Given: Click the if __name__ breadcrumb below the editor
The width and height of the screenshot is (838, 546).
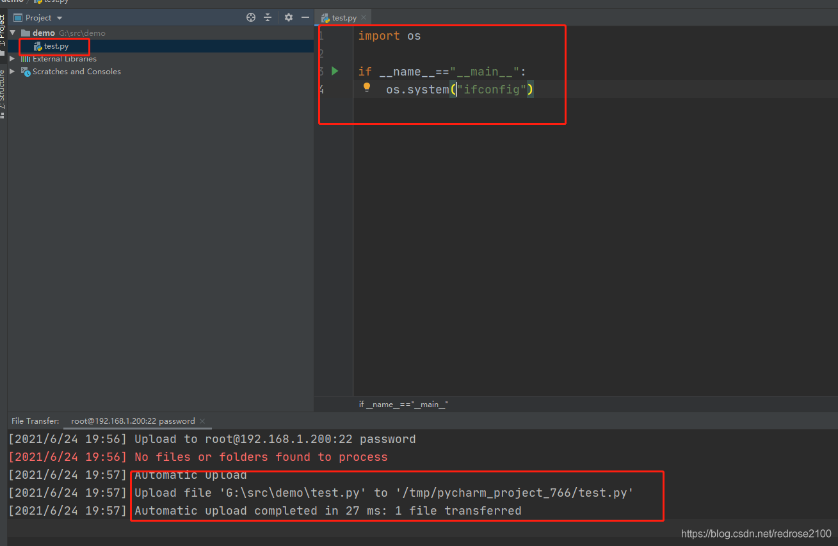Looking at the screenshot, I should 403,405.
